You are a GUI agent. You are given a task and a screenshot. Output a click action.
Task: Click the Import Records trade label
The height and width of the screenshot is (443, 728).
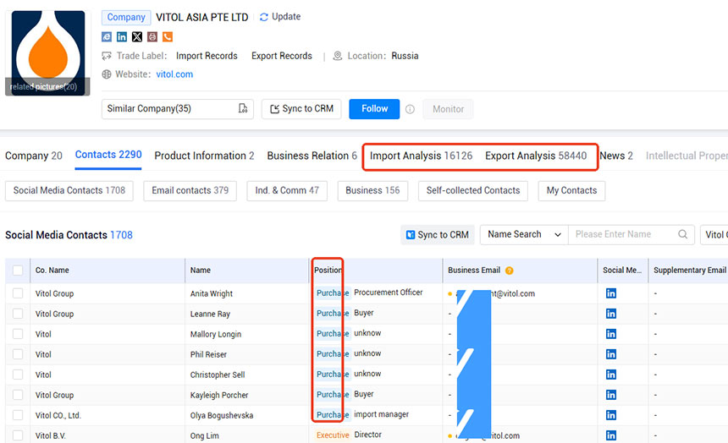[207, 56]
